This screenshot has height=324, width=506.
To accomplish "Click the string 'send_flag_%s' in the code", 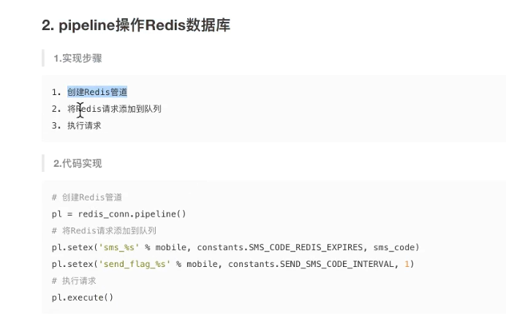I will coord(135,264).
